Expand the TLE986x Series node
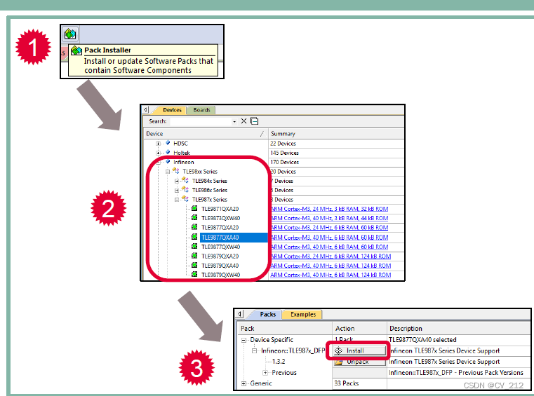Screen dimensions: 534x396 [x=177, y=190]
